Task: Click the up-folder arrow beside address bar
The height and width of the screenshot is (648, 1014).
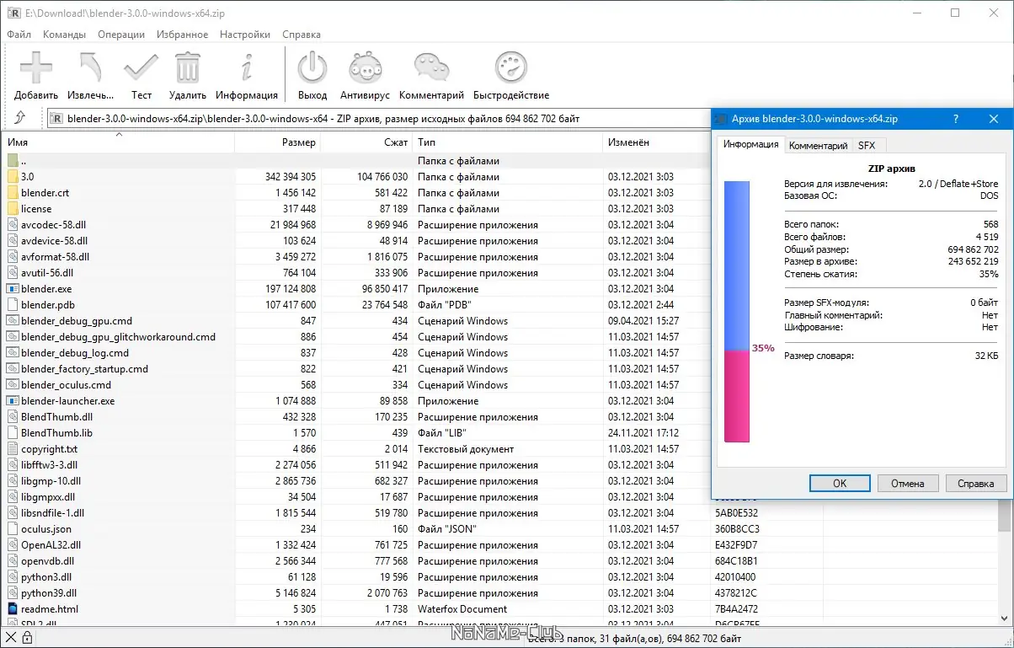Action: (20, 118)
